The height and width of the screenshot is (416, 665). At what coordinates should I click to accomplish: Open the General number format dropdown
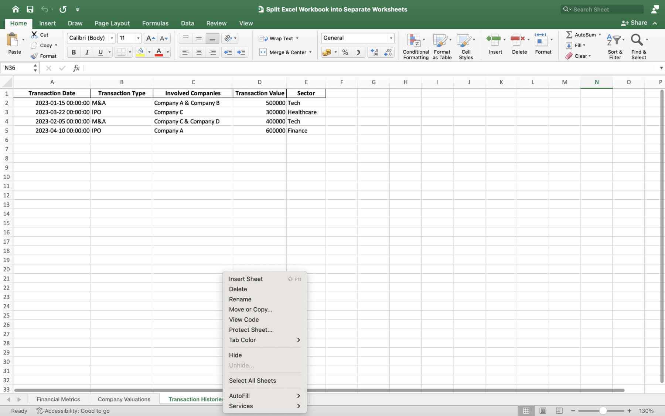391,38
